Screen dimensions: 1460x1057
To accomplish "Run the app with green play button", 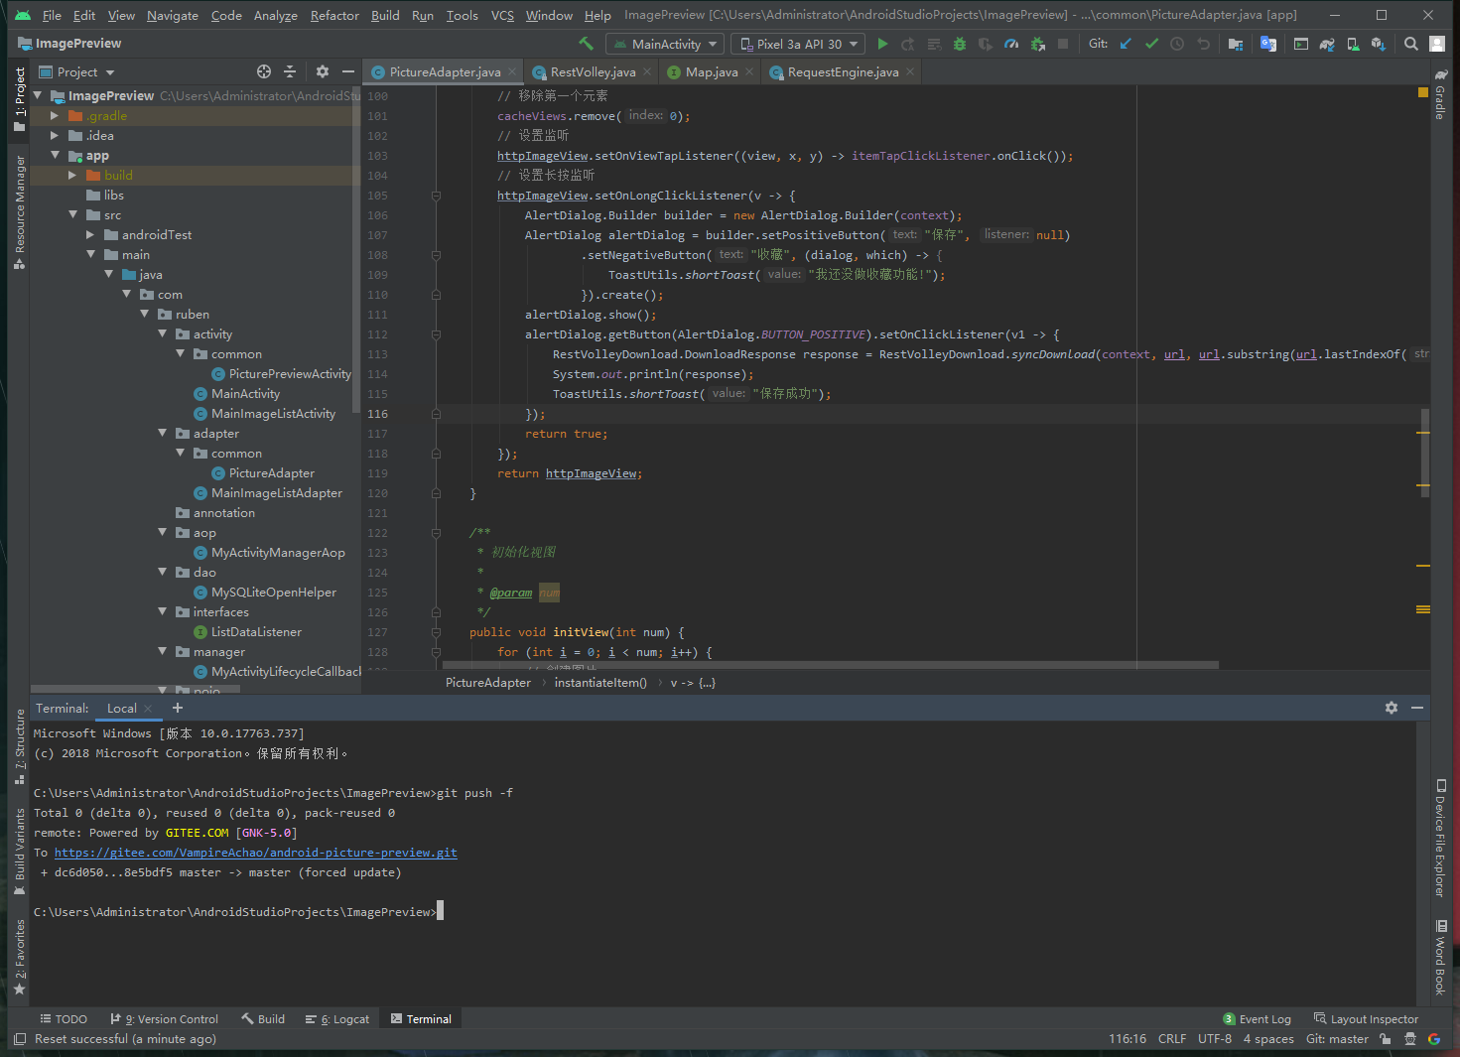I will 882,44.
